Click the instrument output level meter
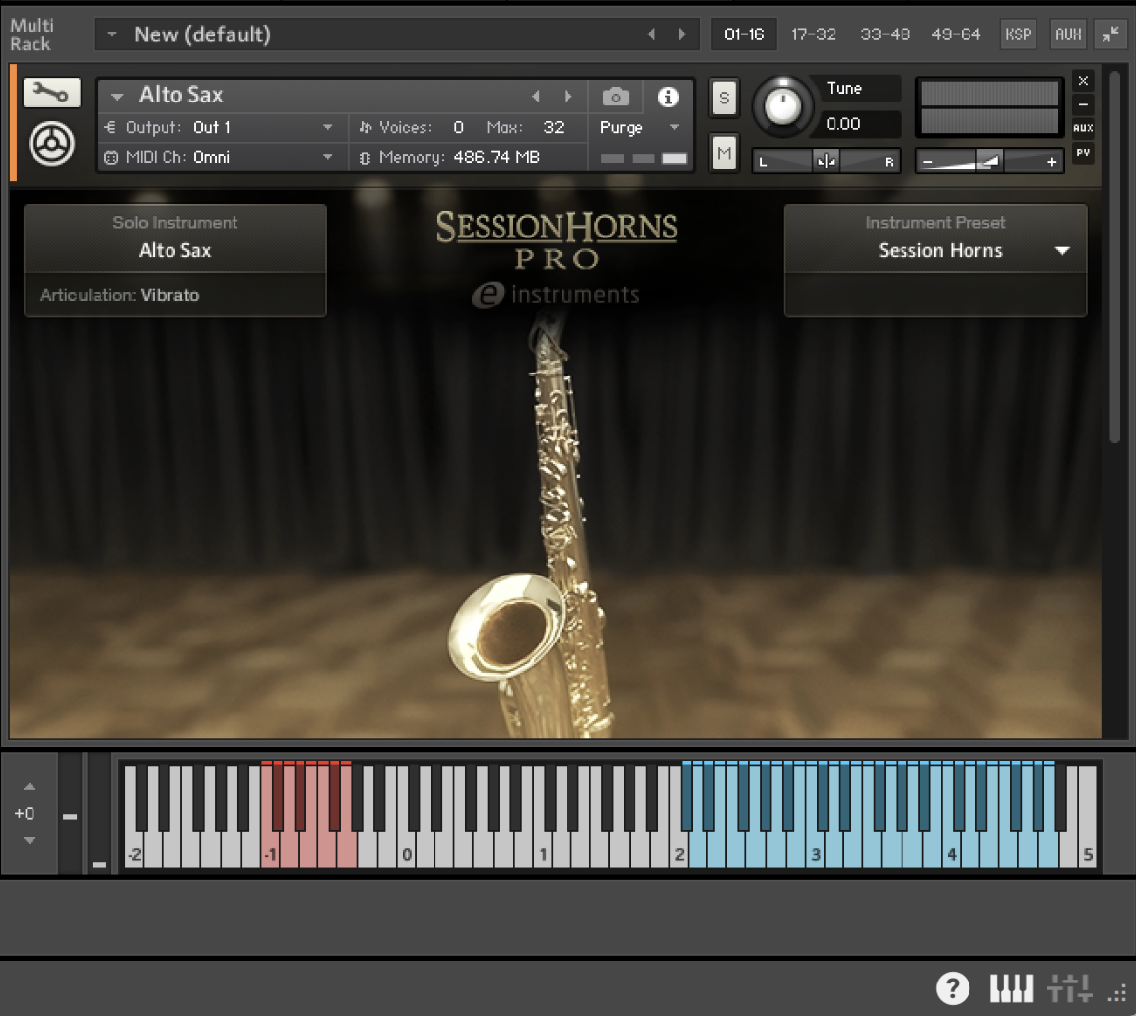This screenshot has height=1016, width=1136. (989, 107)
